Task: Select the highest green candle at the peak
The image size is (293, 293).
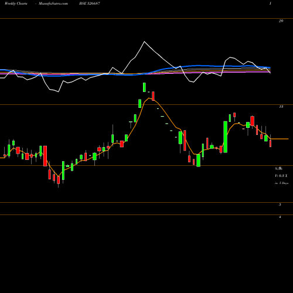Action: (x=144, y=87)
